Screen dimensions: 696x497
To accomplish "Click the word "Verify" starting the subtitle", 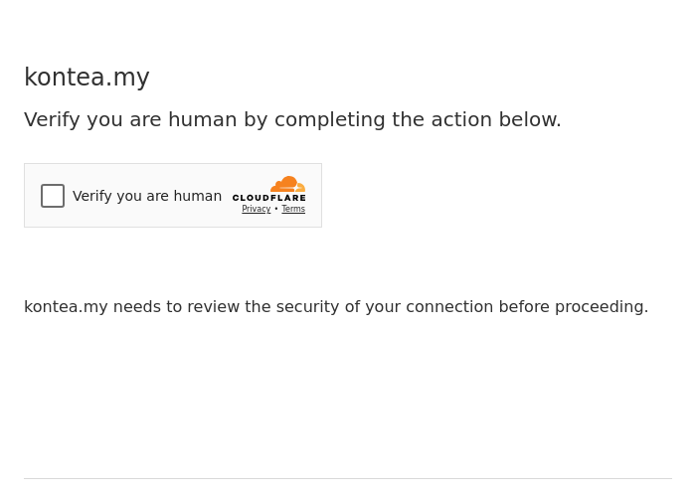I will (x=52, y=120).
